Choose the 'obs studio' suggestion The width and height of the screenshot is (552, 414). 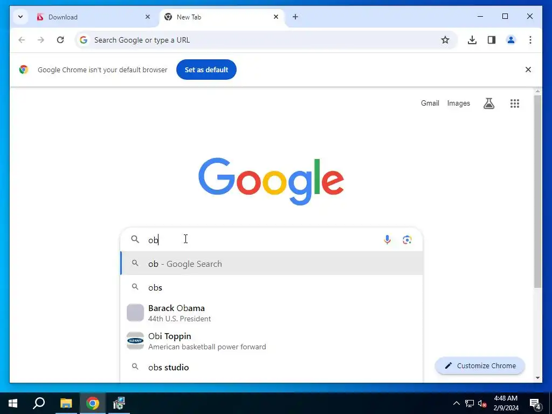[x=272, y=367]
